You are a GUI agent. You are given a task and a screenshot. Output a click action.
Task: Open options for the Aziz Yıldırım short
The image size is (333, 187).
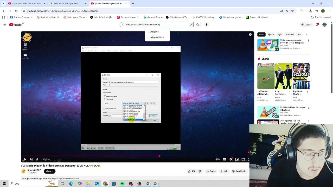coord(290,92)
